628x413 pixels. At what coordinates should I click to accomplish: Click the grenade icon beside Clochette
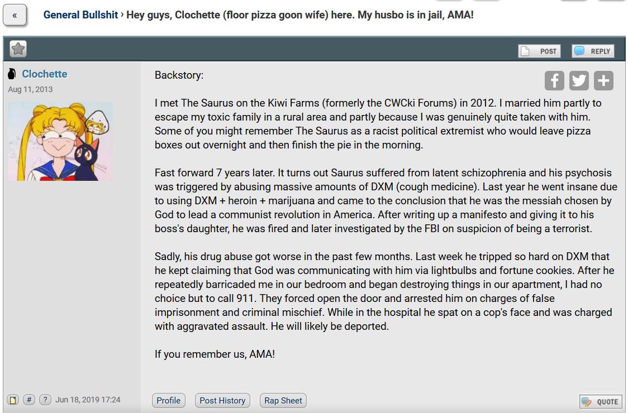click(x=12, y=74)
